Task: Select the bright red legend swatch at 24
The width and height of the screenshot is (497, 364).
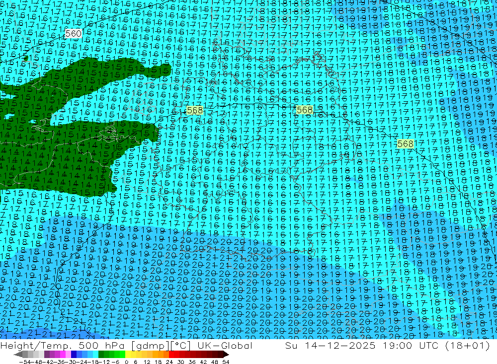Action: 171,355
